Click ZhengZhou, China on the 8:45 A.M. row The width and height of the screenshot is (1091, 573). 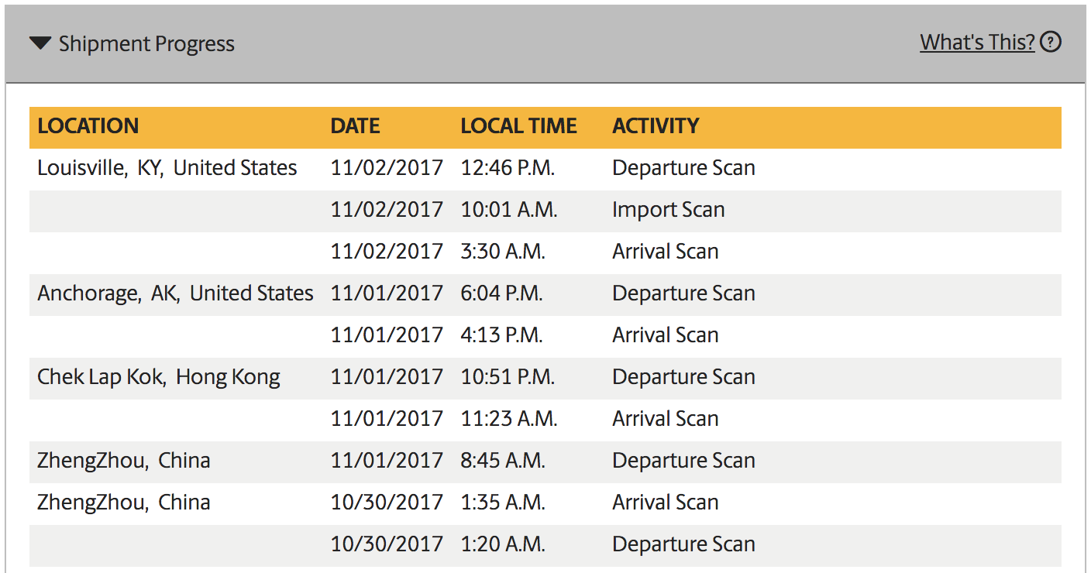tap(124, 461)
